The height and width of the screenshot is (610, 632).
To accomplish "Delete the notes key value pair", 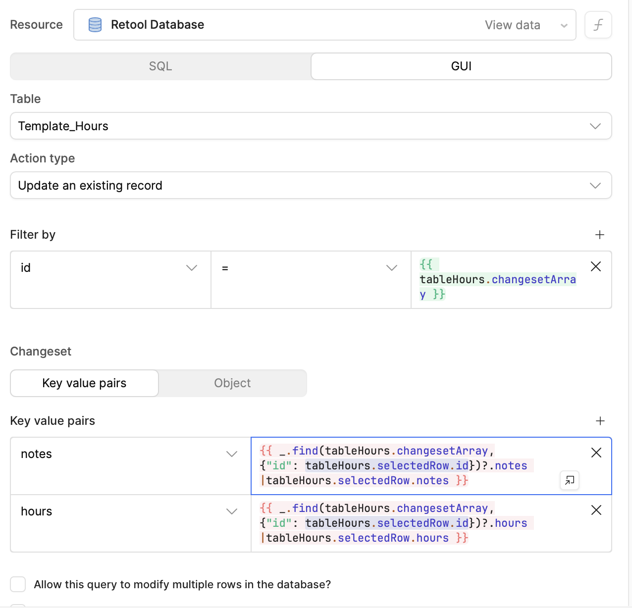I will [x=596, y=453].
